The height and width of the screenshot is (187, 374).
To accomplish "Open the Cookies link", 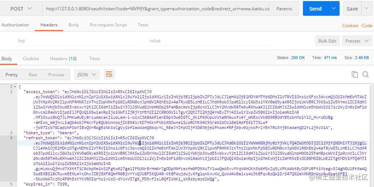I will (350, 26).
